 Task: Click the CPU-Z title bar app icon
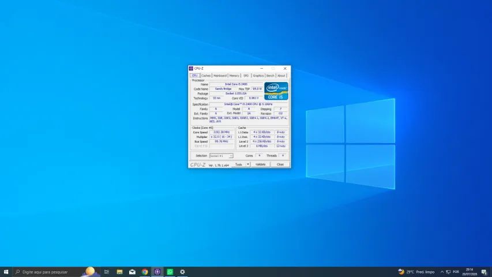[x=191, y=69]
